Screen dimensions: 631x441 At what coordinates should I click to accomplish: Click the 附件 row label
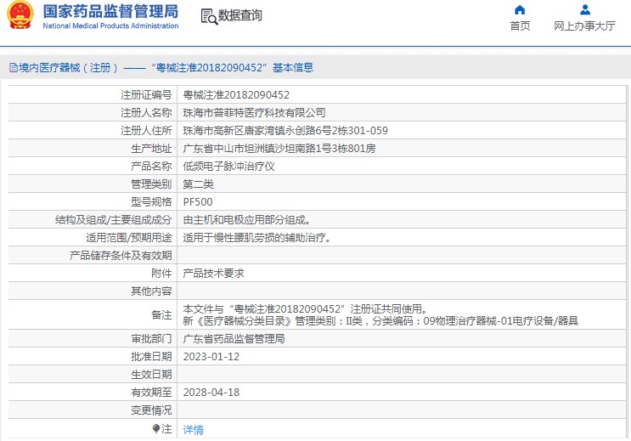point(161,274)
